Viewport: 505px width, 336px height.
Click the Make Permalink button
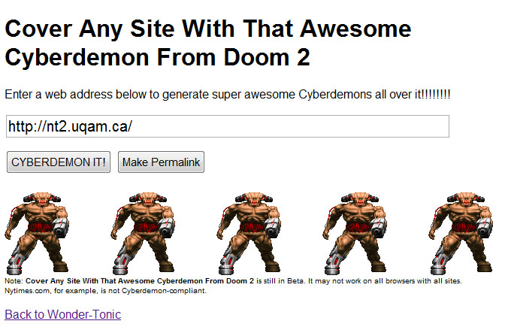point(161,162)
